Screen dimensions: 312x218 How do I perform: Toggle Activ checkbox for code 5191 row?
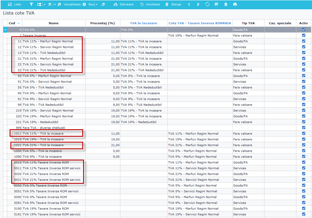304,214
